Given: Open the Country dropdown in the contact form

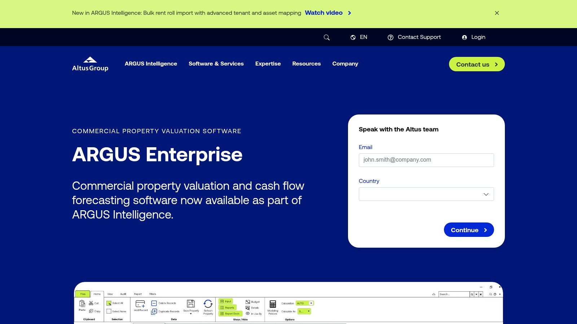Looking at the screenshot, I should pyautogui.click(x=426, y=194).
